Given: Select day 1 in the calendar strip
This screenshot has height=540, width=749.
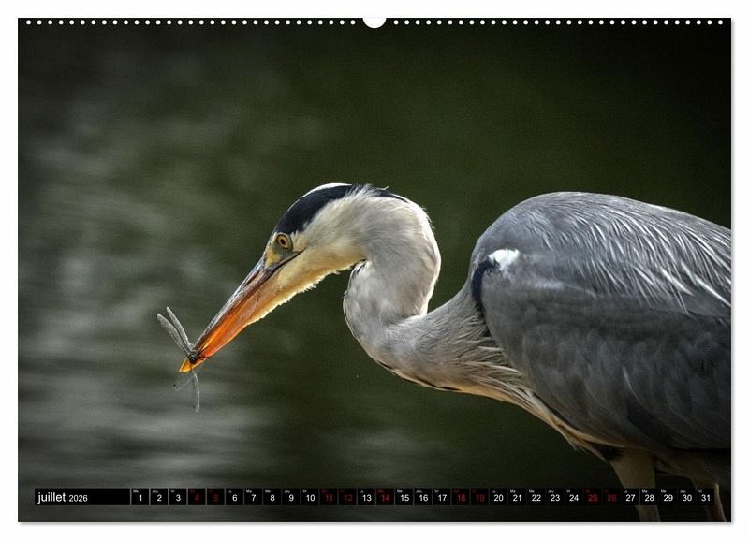Looking at the screenshot, I should pos(140,498).
